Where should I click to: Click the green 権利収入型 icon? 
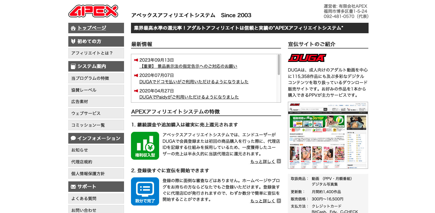145,146
